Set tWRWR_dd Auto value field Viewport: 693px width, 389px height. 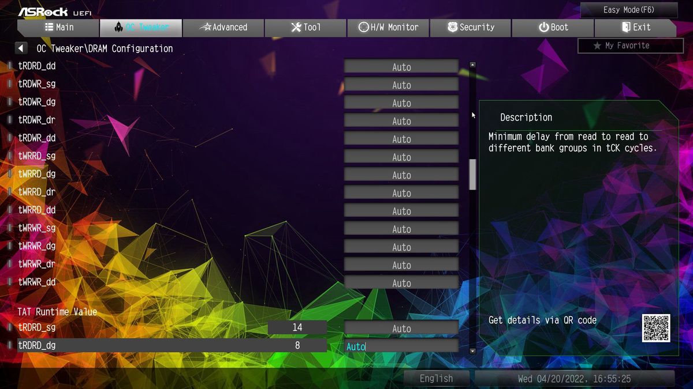(x=401, y=283)
